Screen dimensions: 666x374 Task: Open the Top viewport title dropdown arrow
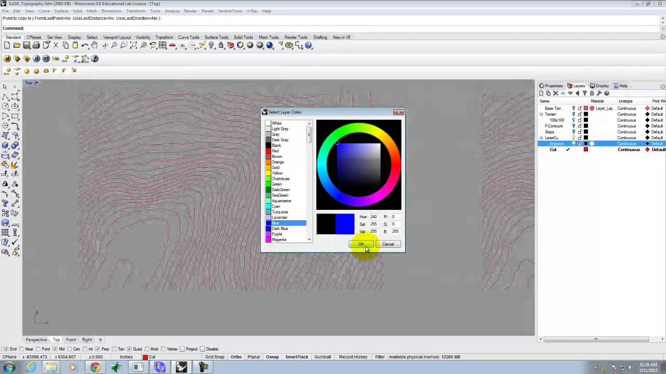coord(36,83)
